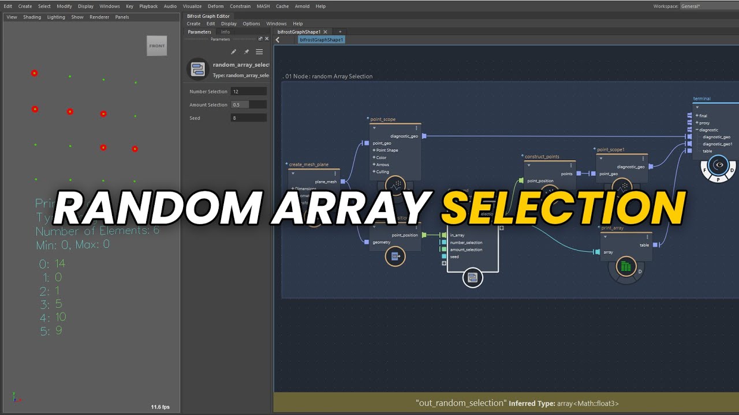
Task: Switch to the Info tab
Action: (225, 32)
